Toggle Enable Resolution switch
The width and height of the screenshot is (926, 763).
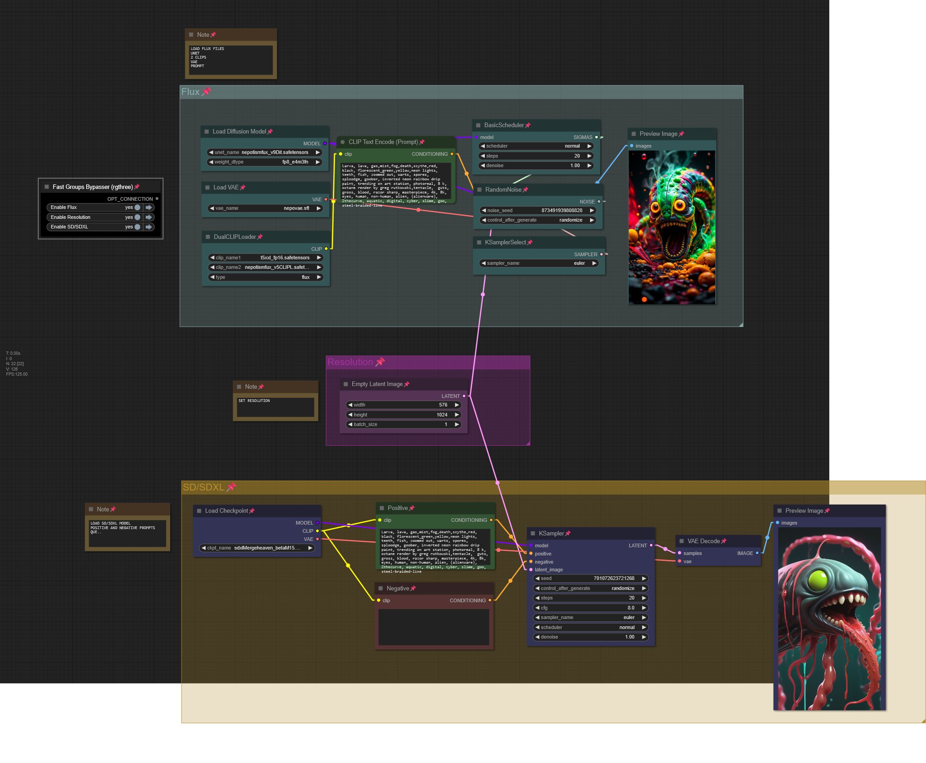click(x=137, y=218)
